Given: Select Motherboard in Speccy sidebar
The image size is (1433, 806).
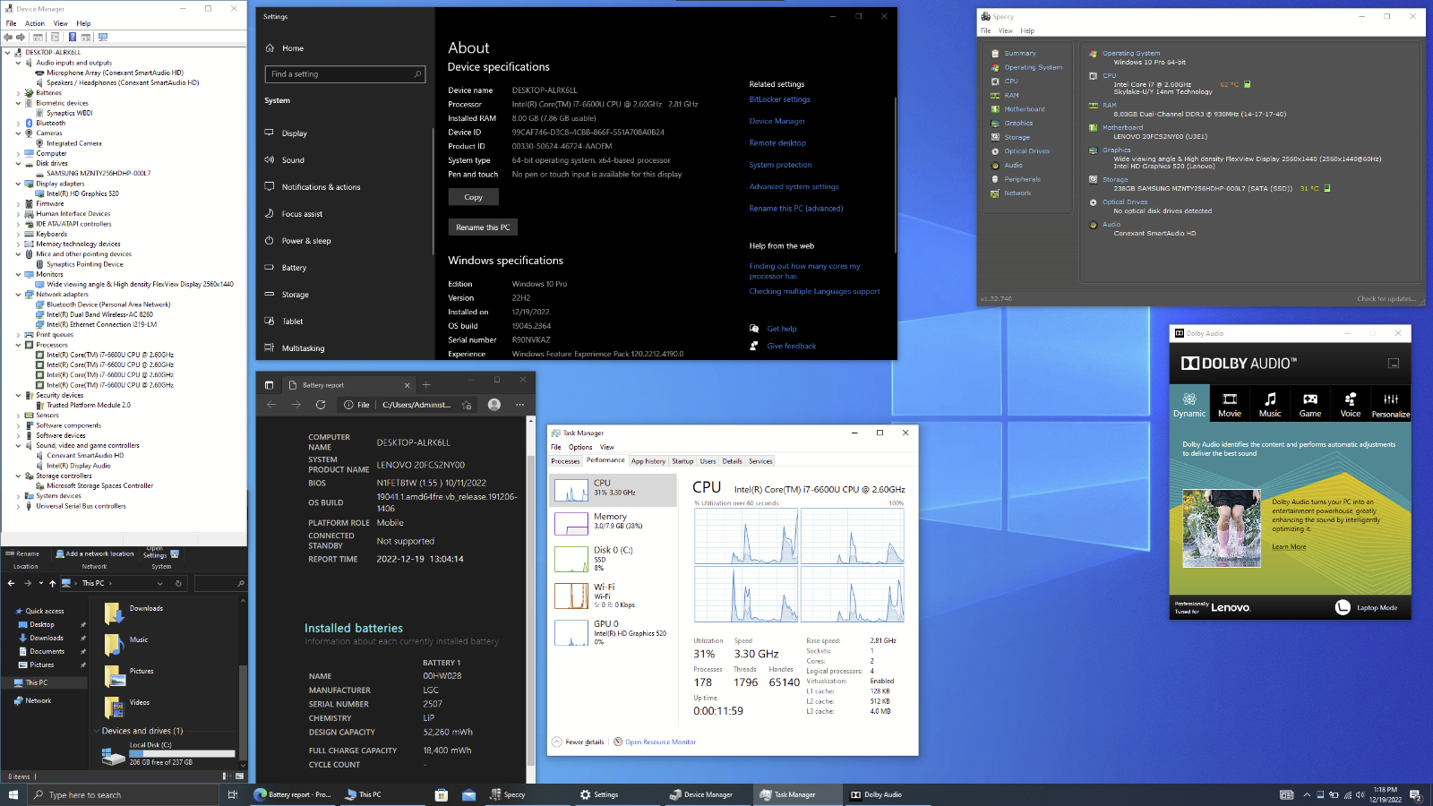Looking at the screenshot, I should point(1024,109).
